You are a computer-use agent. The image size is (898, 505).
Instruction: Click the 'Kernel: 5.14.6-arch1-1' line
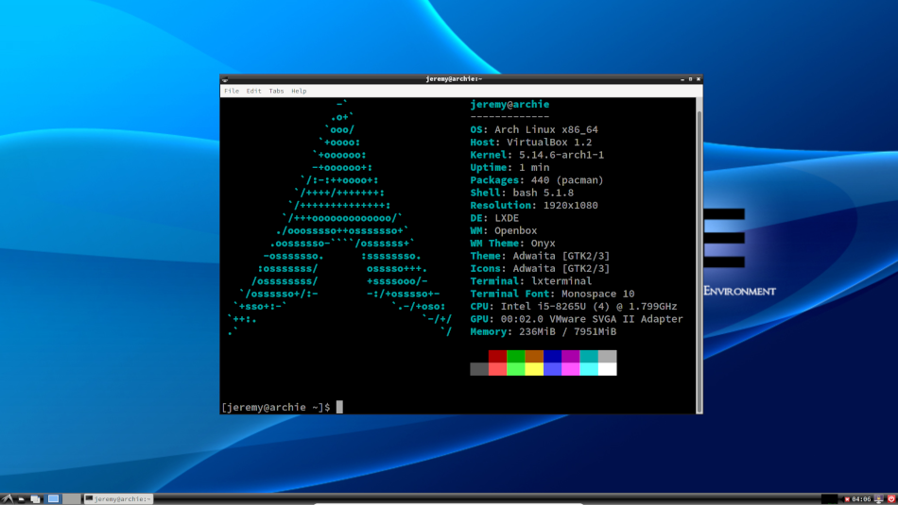point(537,155)
